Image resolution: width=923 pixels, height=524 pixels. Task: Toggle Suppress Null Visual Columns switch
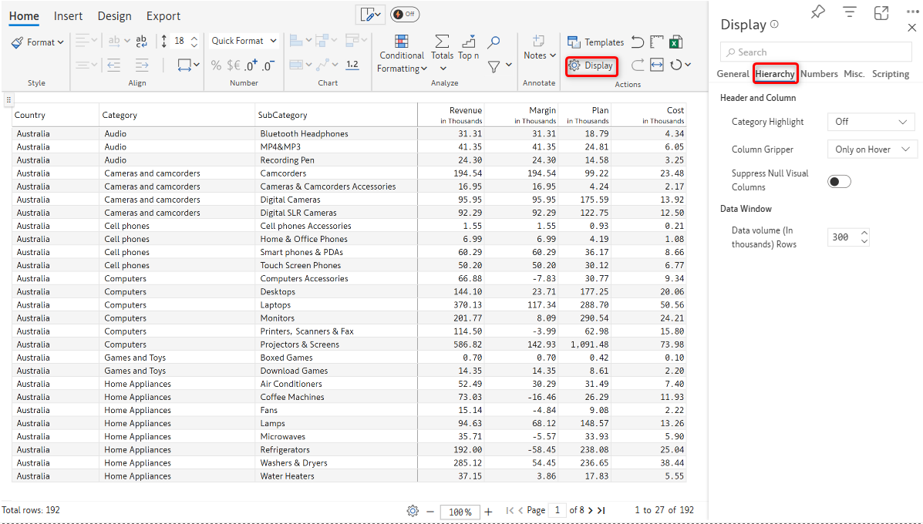click(839, 181)
